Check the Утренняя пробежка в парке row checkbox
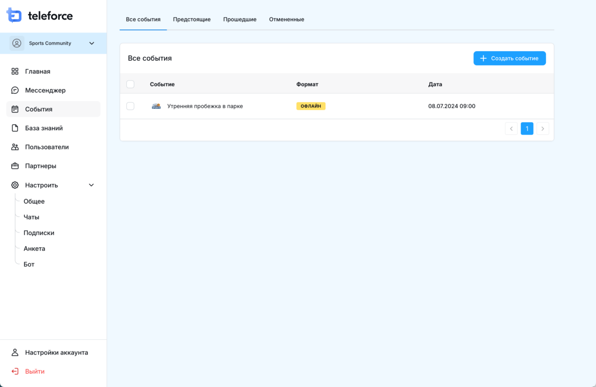 [x=130, y=106]
